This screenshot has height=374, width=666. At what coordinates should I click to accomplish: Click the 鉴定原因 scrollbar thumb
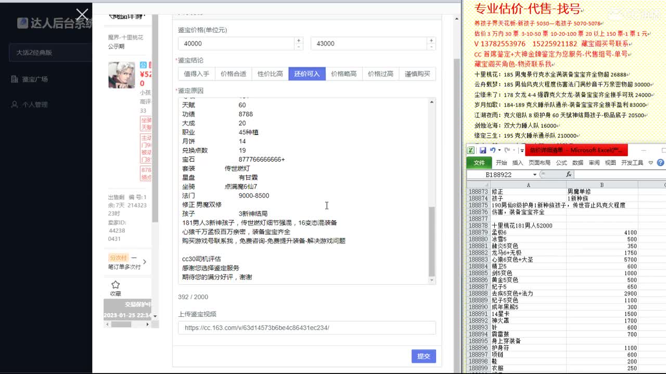point(431,242)
